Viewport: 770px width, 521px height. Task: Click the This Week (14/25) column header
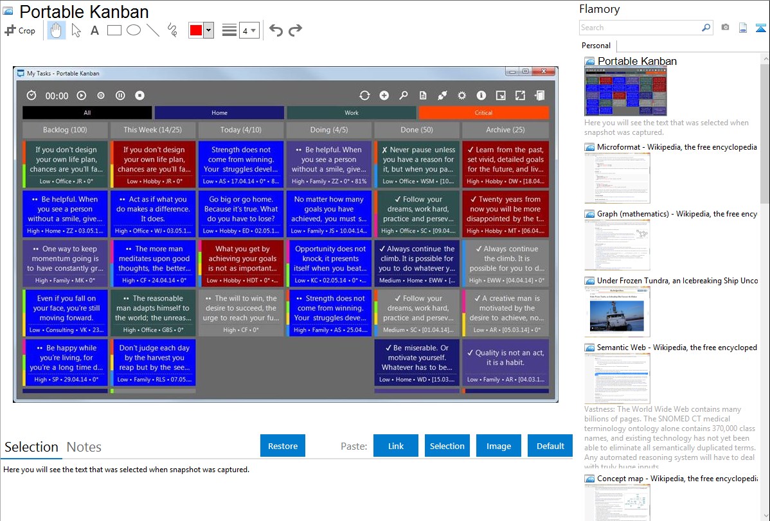coord(153,130)
